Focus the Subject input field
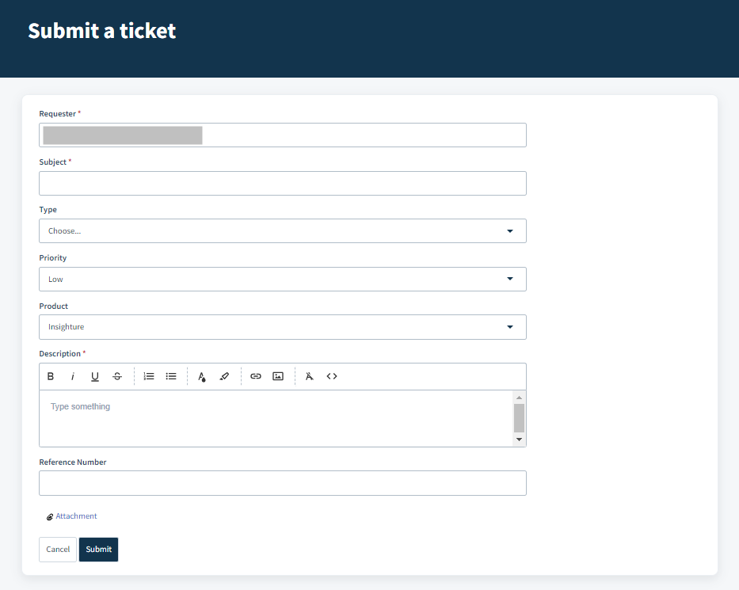 (283, 183)
